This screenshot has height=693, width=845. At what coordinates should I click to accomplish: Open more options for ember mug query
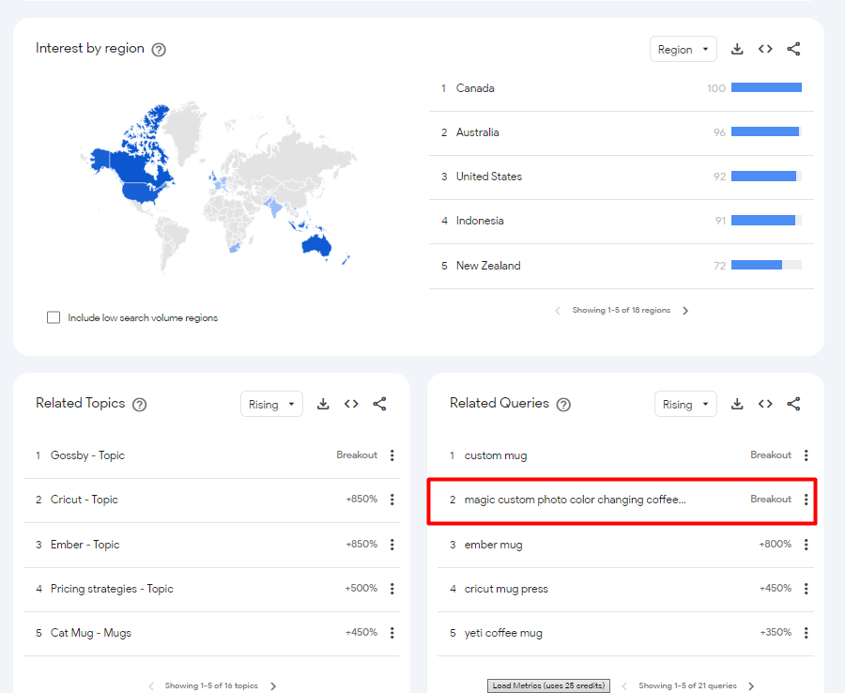(x=807, y=545)
